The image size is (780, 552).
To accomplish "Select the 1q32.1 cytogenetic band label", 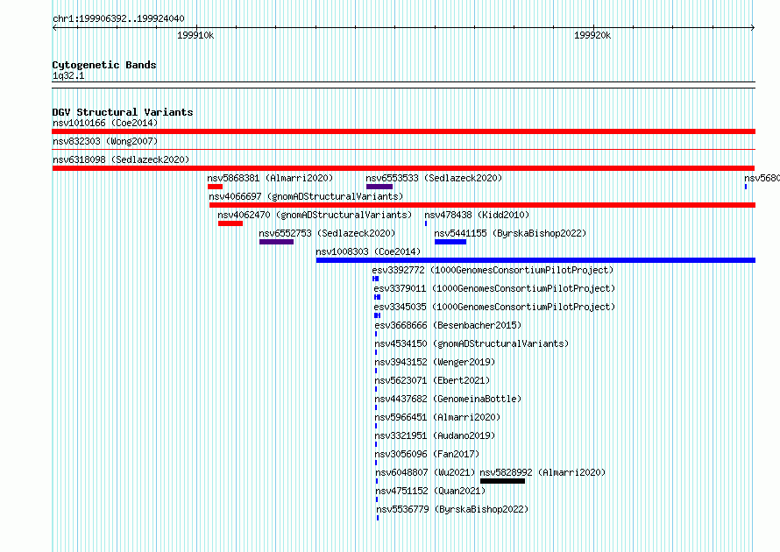I will pos(68,75).
